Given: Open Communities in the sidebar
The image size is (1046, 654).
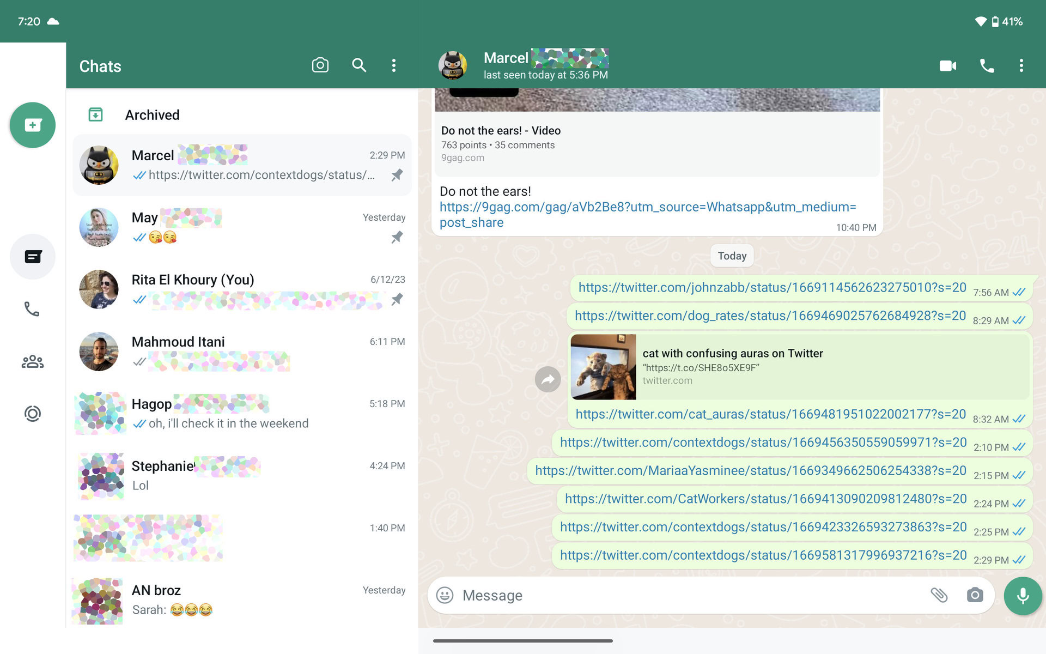Looking at the screenshot, I should pyautogui.click(x=32, y=361).
